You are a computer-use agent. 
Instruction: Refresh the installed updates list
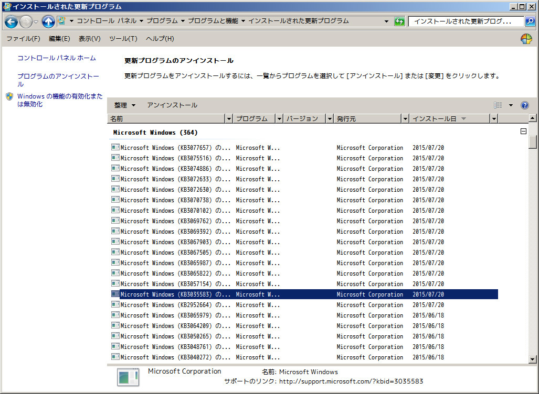tap(399, 21)
